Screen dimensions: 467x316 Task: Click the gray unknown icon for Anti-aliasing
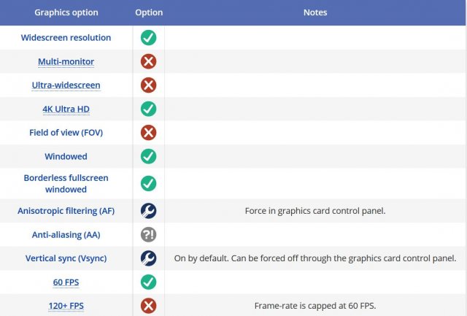coord(148,234)
